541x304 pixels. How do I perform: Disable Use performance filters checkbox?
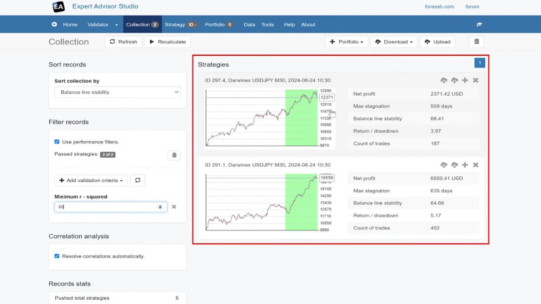tap(57, 142)
